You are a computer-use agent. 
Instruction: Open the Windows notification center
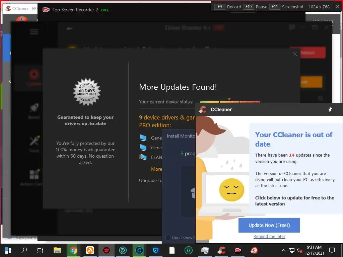[332, 250]
